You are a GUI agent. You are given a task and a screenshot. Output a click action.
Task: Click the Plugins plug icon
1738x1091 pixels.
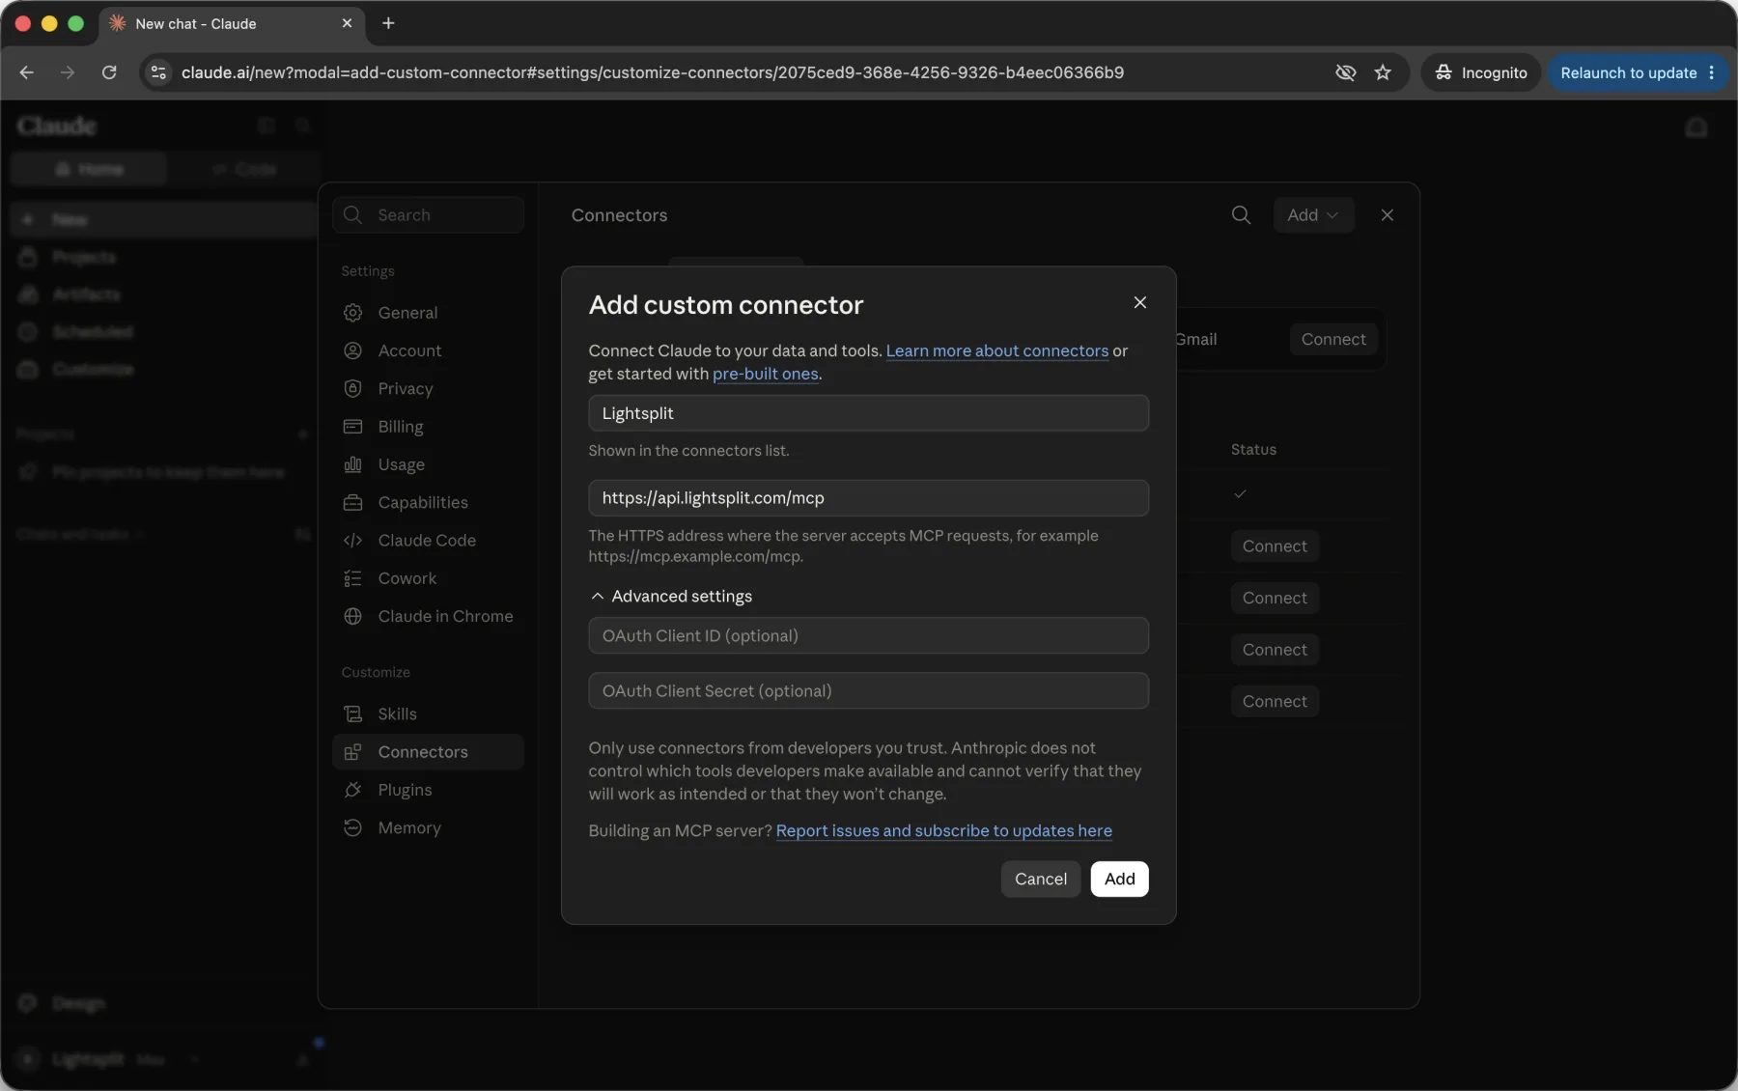pyautogui.click(x=353, y=790)
